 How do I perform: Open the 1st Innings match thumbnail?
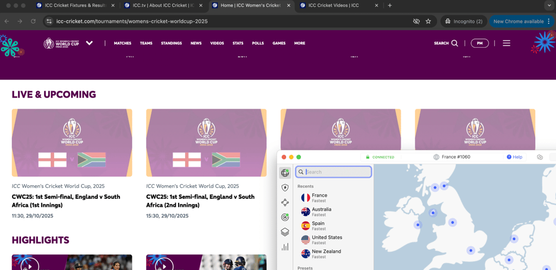tap(72, 143)
